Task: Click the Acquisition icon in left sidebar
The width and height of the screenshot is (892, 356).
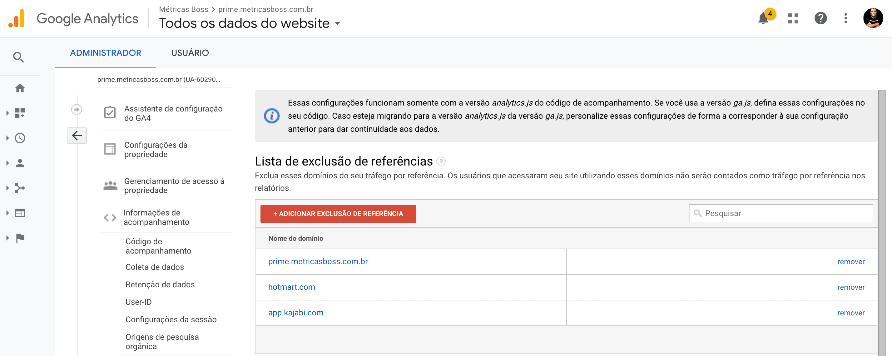Action: point(20,188)
